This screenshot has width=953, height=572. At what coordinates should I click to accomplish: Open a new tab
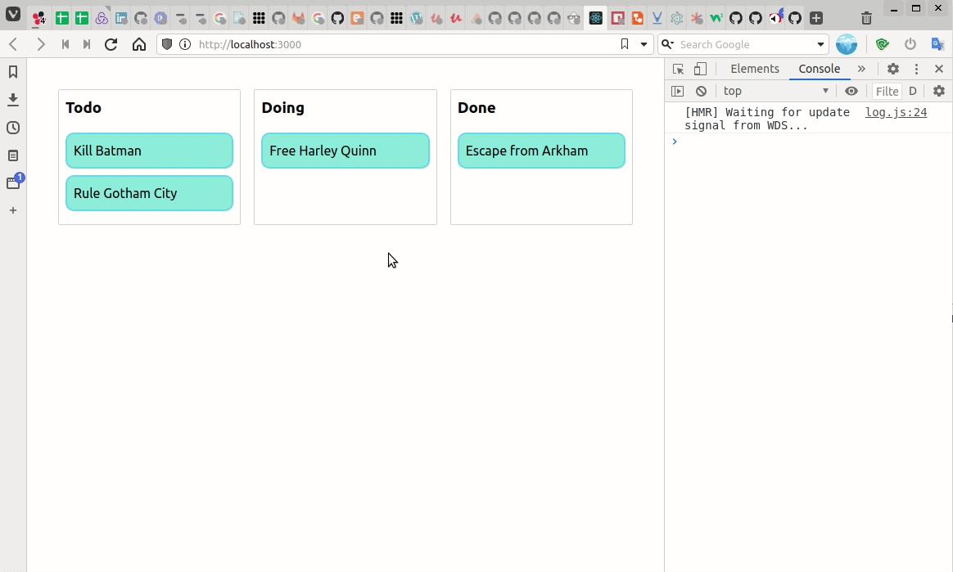pos(816,18)
